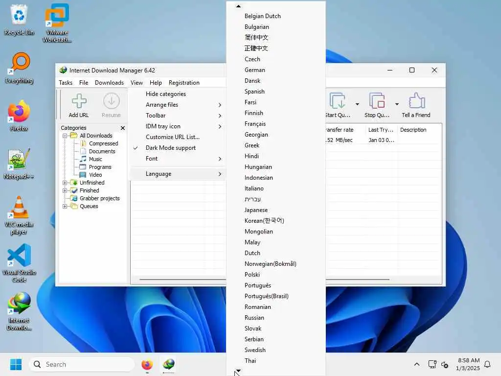Show hidden icons chevron in system tray

417,364
